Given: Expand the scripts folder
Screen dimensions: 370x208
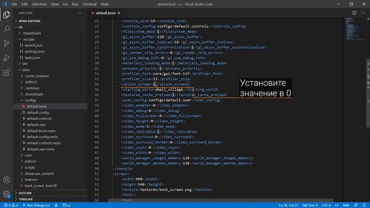Looking at the screenshot, I should pos(50,168).
